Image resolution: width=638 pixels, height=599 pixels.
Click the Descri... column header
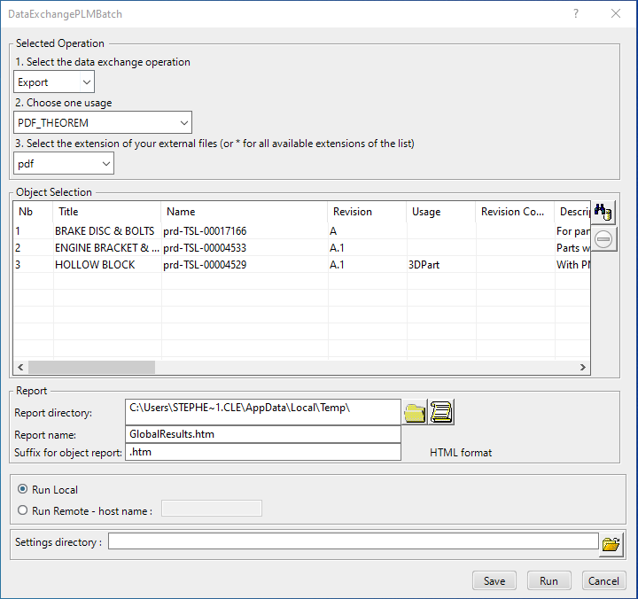coord(574,212)
